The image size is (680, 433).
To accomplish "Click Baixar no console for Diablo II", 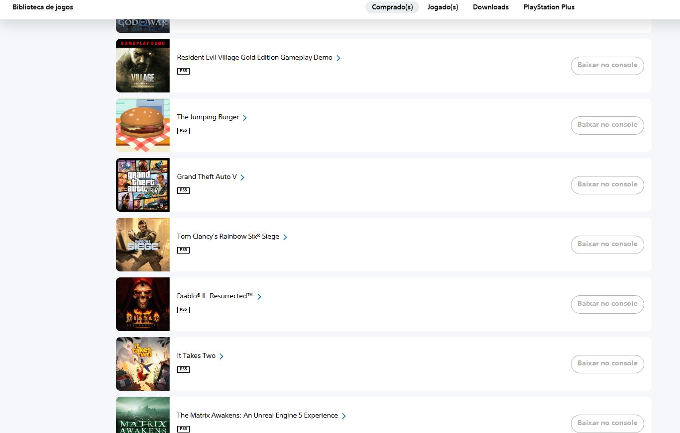I will point(607,304).
